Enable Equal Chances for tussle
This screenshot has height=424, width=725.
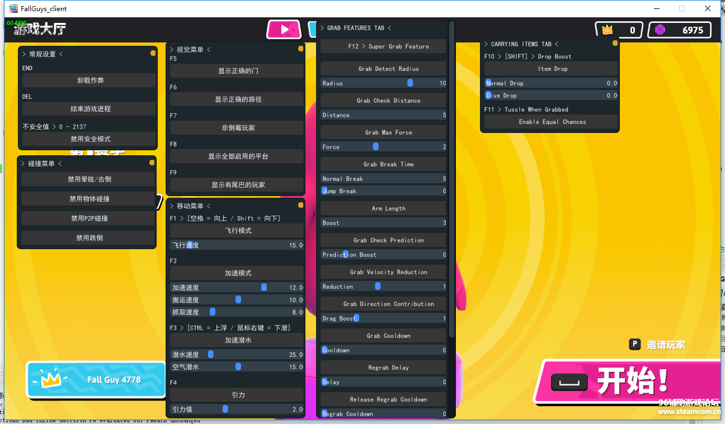[x=551, y=122]
